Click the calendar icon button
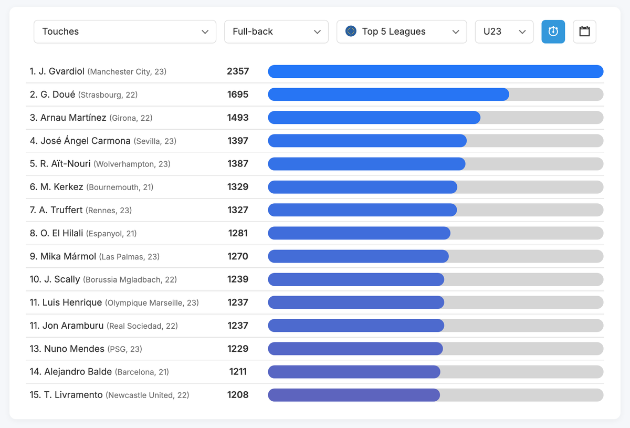Viewport: 630px width, 428px height. pos(584,32)
